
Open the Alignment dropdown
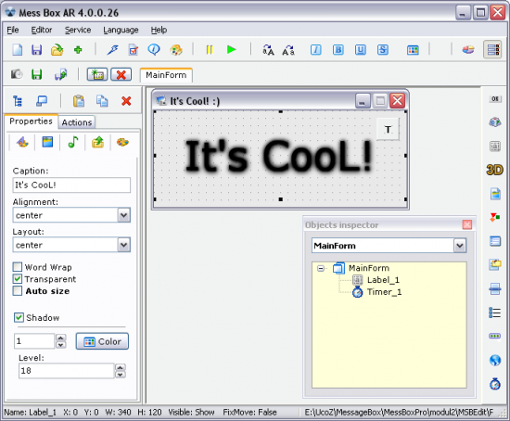(x=123, y=215)
